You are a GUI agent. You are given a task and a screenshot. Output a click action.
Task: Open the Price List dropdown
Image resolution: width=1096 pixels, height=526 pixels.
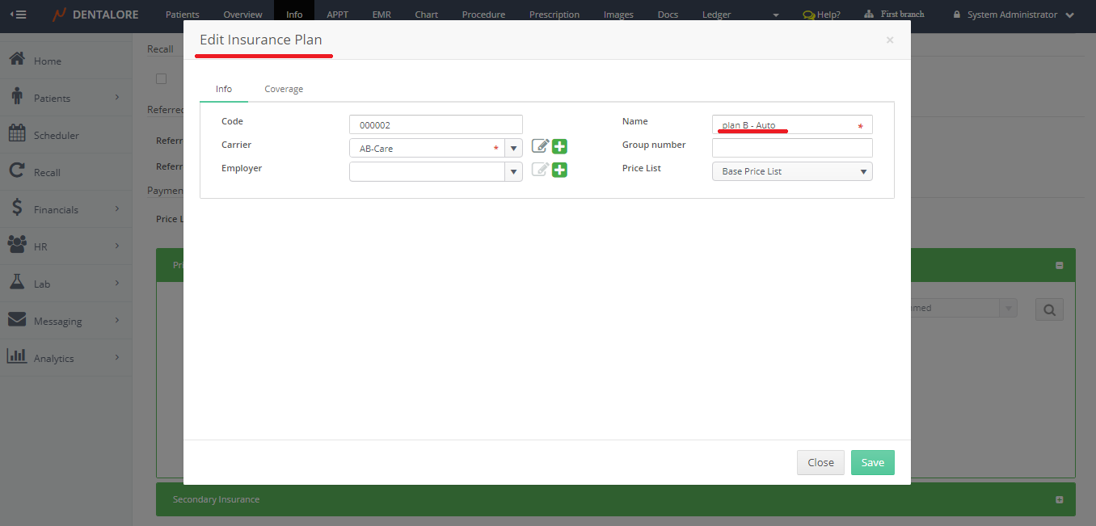(791, 171)
